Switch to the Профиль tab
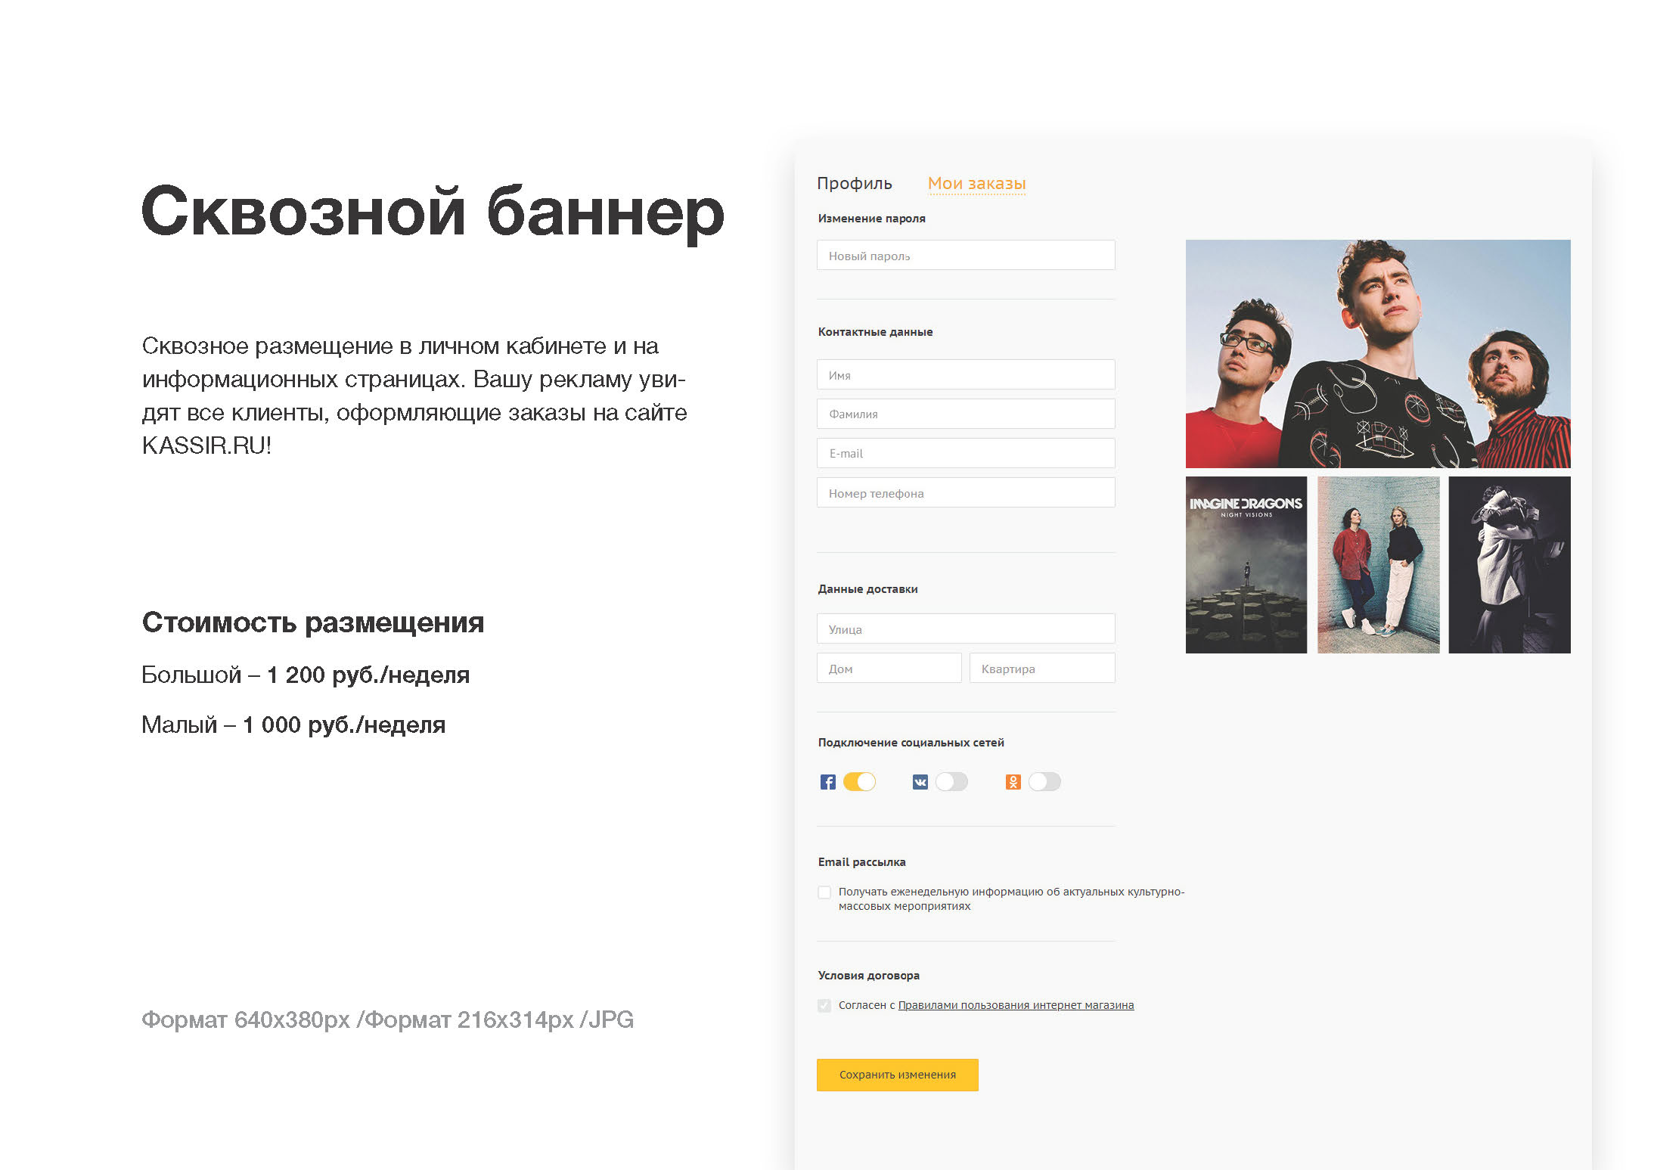 (855, 184)
